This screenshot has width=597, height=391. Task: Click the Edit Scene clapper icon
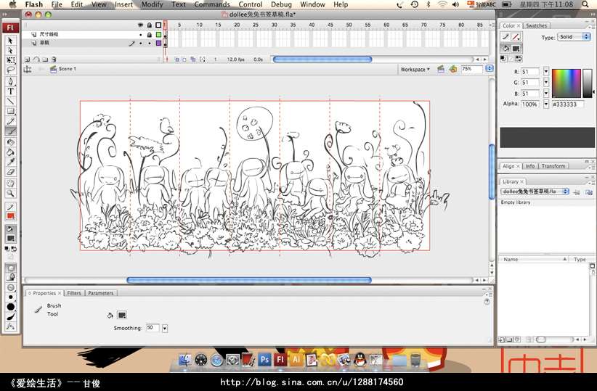tap(441, 69)
